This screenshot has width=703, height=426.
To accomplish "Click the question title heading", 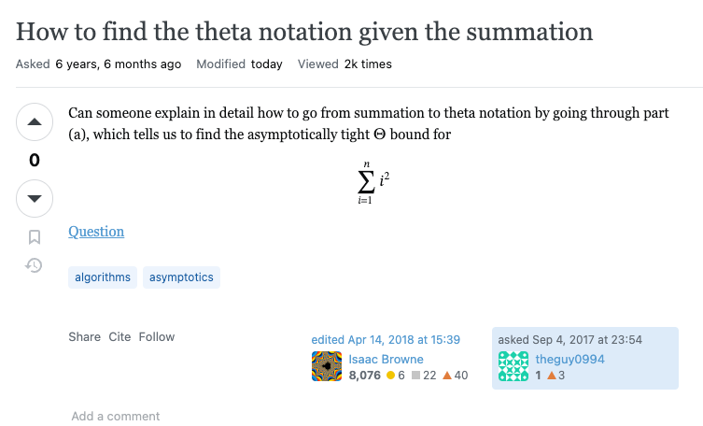I will (x=304, y=32).
